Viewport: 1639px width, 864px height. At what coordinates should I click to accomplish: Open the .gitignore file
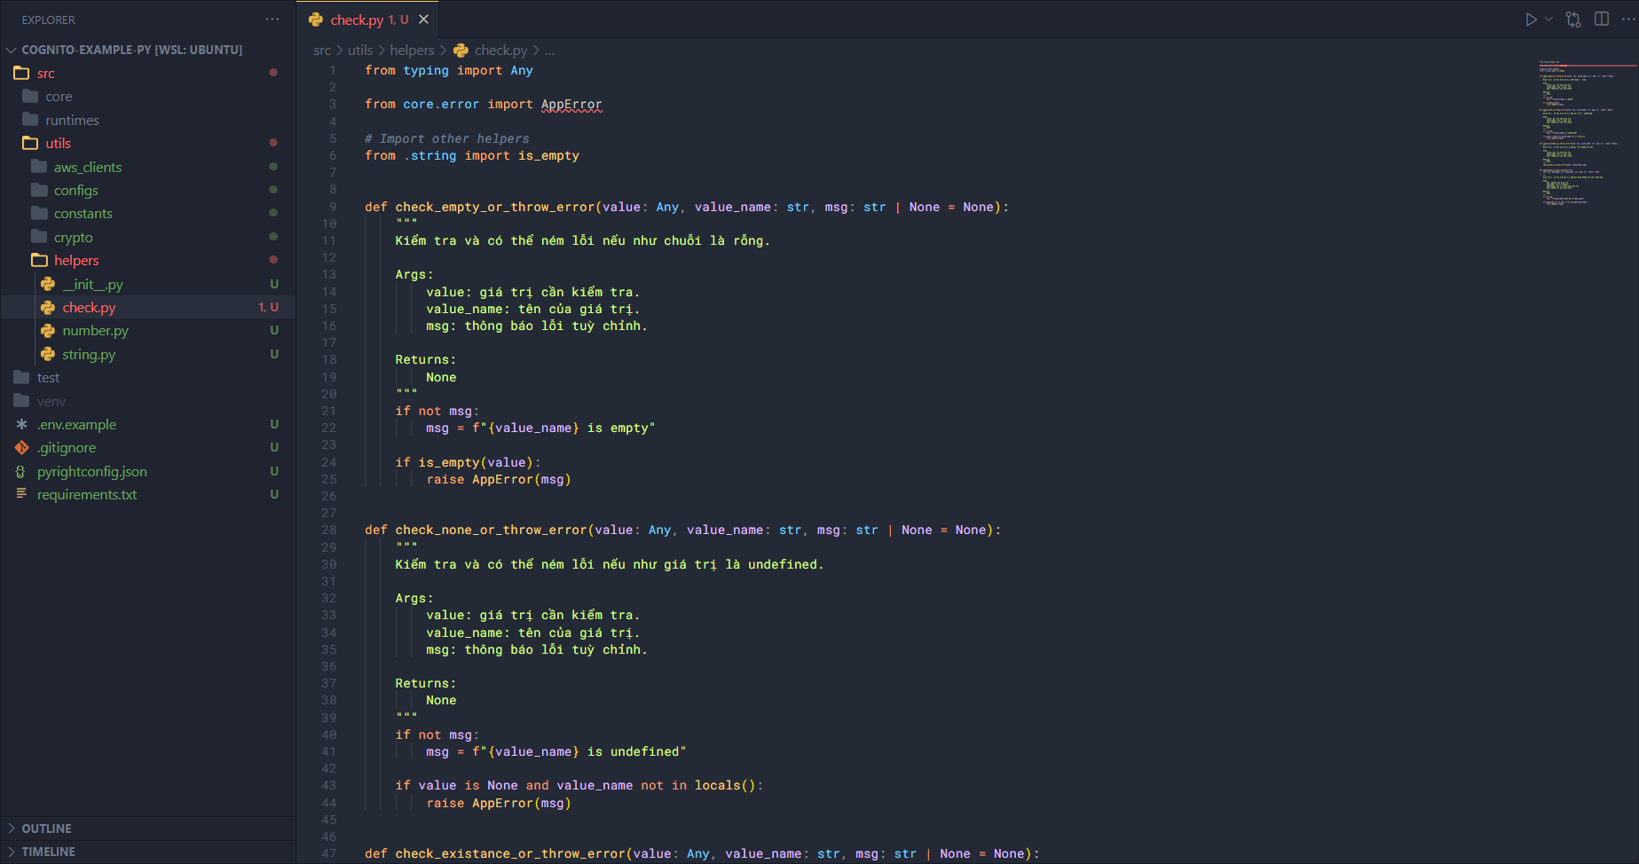point(67,448)
